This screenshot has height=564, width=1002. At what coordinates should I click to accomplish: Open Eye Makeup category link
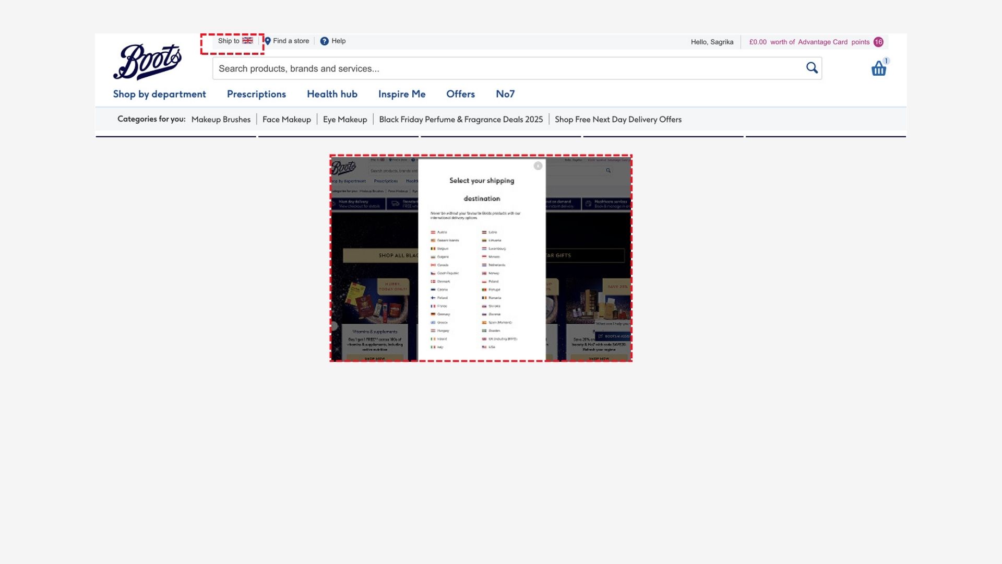345,120
